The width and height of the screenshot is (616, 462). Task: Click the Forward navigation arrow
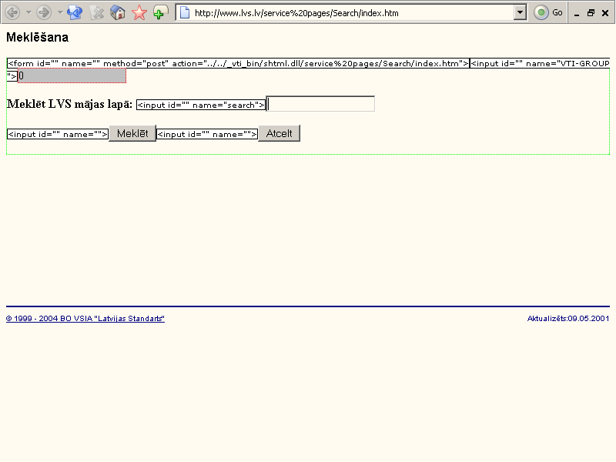44,12
